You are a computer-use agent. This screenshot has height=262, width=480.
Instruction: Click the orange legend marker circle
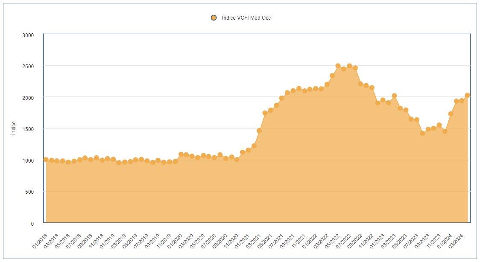[x=214, y=18]
